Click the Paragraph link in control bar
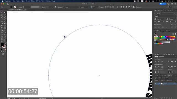The width and height of the screenshot is (177, 99). click(101, 7)
